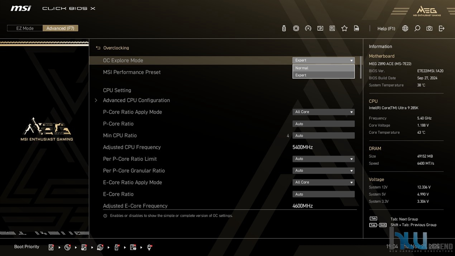This screenshot has width=455, height=256.
Task: Exit BIOS using the exit door icon
Action: point(441,28)
